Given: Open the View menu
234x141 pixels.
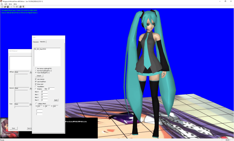Looking at the screenshot, I should click(x=10, y=4).
